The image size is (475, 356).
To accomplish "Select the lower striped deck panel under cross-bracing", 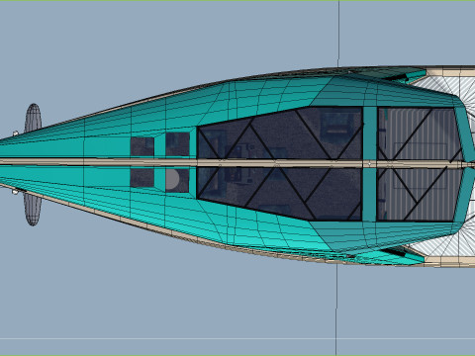I will tap(419, 195).
